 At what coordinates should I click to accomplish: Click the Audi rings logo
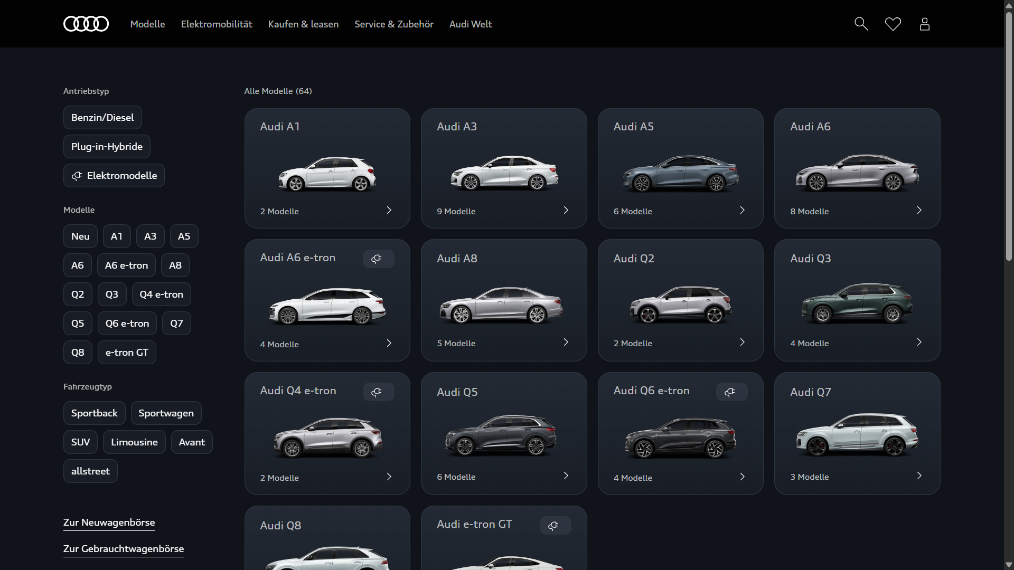point(86,24)
